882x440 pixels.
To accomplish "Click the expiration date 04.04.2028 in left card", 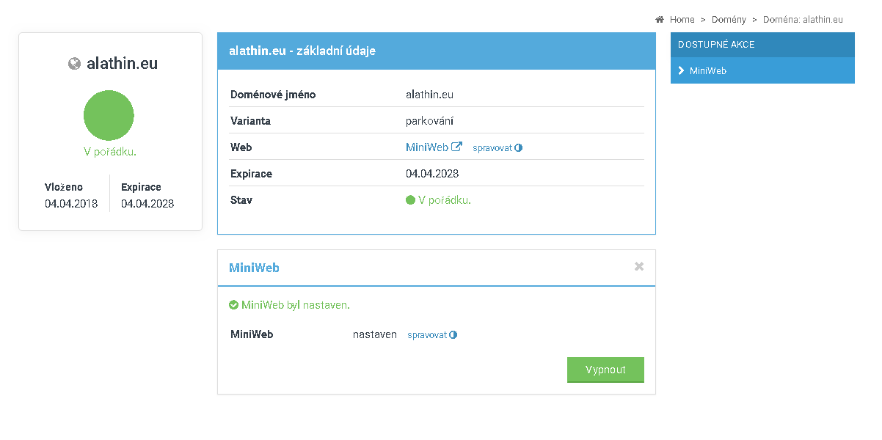I will point(147,204).
